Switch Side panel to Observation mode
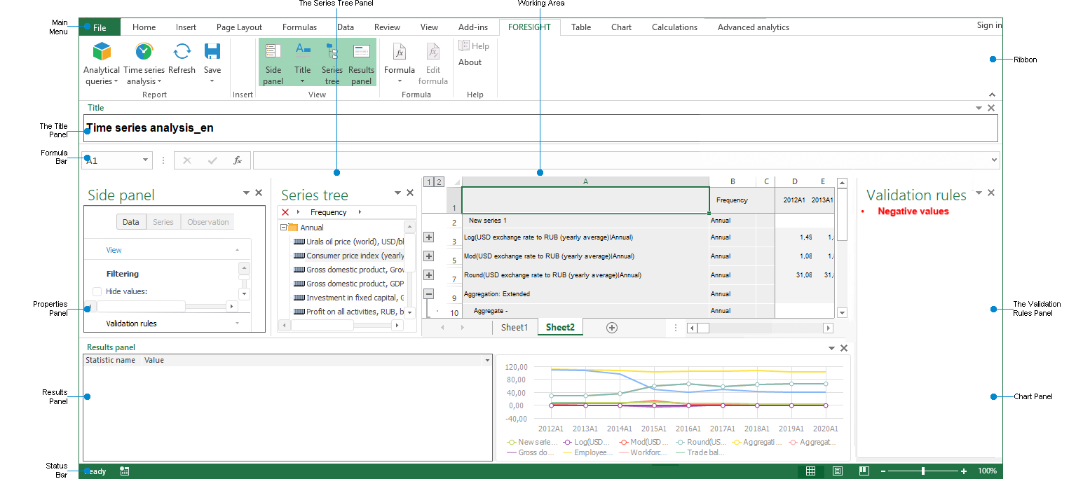 [x=207, y=221]
